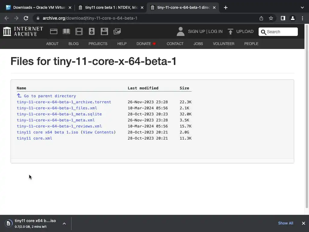This screenshot has width=309, height=232.
Task: Click the LOG IN link
Action: tap(215, 31)
